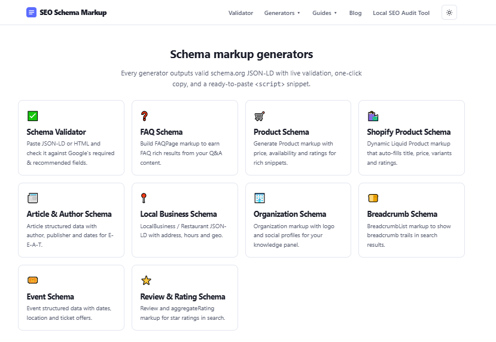496x342 pixels.
Task: Click the yellow Breadcrumb Schema icon
Action: [373, 198]
